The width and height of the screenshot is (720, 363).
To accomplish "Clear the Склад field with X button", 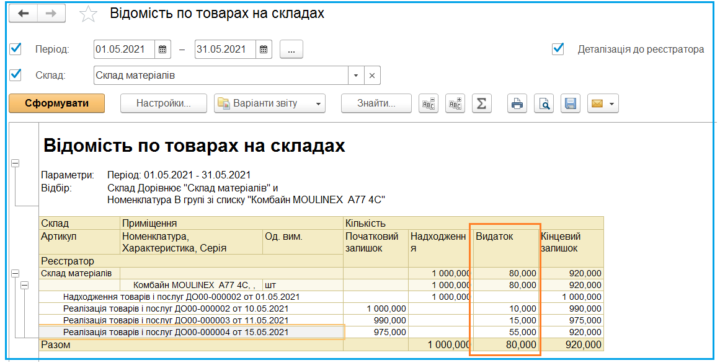I will [x=372, y=76].
